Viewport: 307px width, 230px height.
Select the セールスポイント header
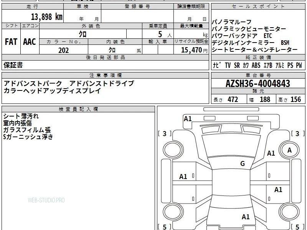coord(258,7)
